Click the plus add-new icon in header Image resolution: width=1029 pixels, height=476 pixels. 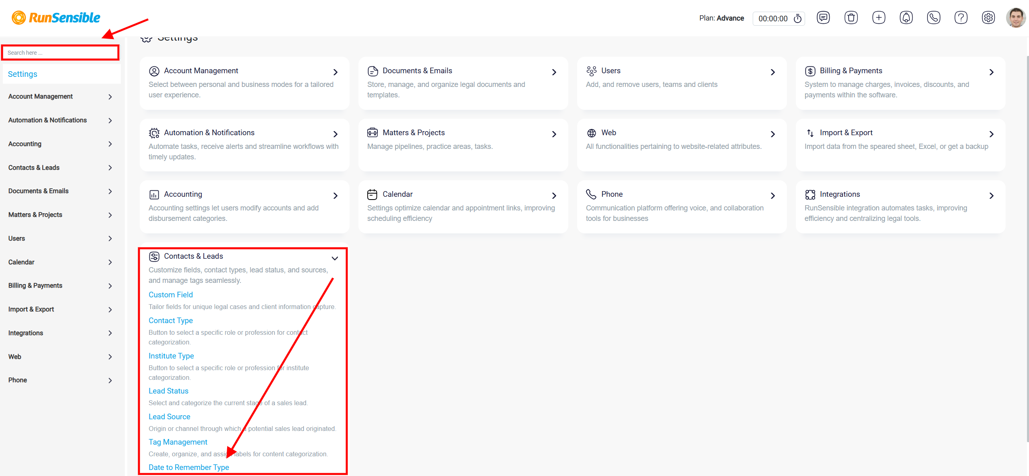pos(879,18)
